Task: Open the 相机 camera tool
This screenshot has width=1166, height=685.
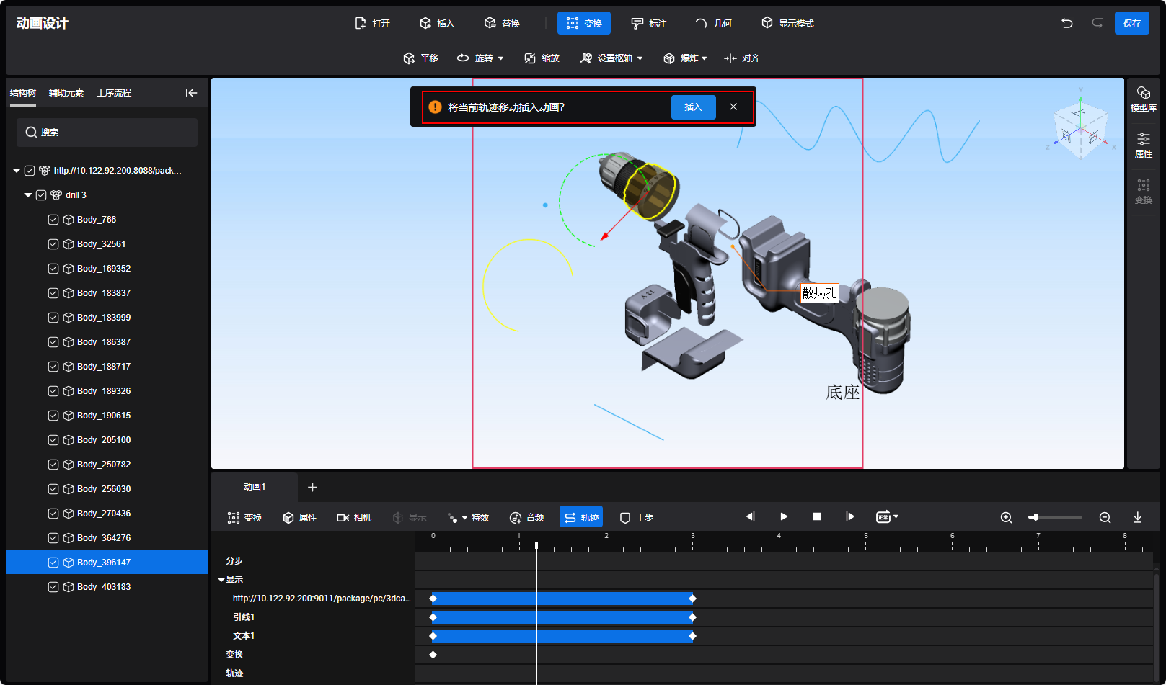Action: (x=354, y=517)
